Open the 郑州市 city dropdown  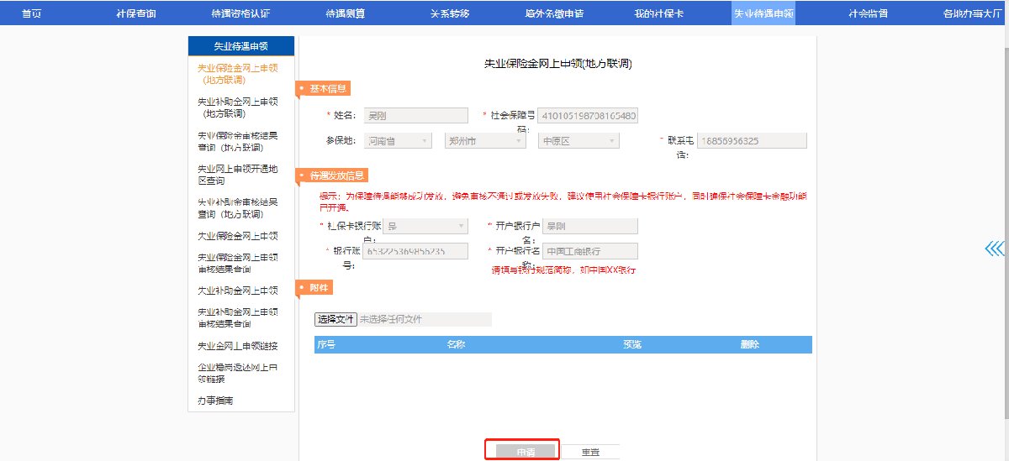click(485, 141)
